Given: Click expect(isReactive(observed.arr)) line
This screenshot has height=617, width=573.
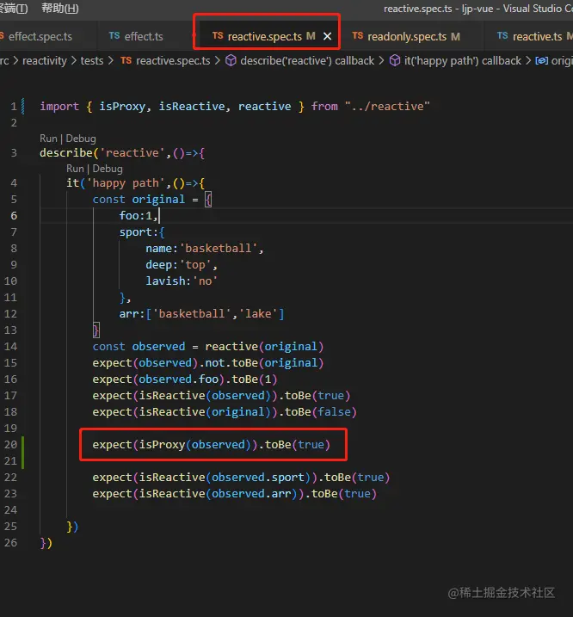Looking at the screenshot, I should pyautogui.click(x=235, y=494).
